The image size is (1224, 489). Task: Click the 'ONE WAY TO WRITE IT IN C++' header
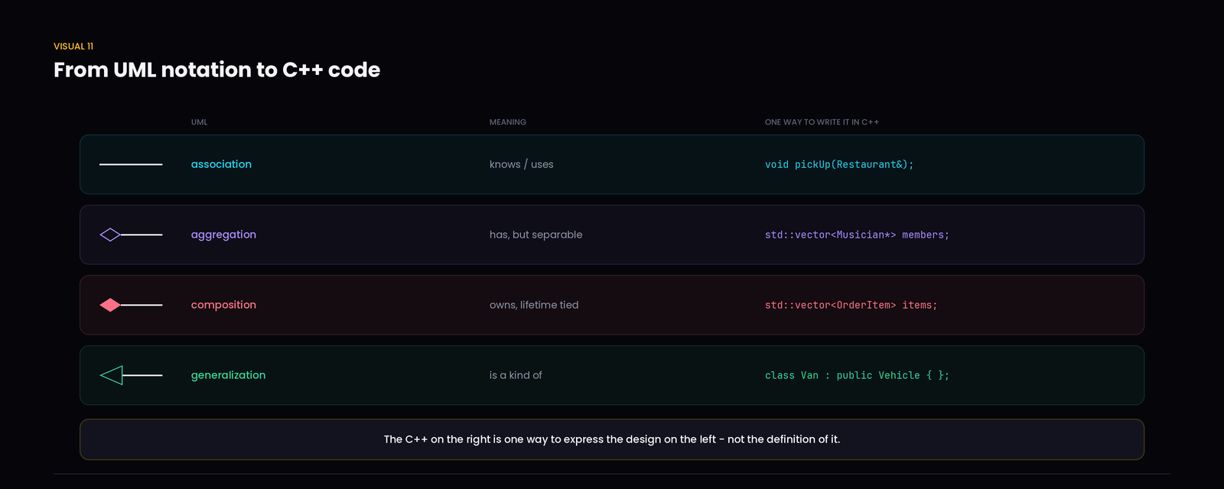822,122
